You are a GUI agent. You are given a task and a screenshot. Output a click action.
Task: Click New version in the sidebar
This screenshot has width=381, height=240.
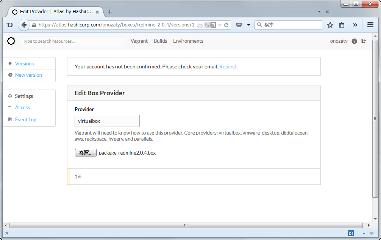click(29, 75)
